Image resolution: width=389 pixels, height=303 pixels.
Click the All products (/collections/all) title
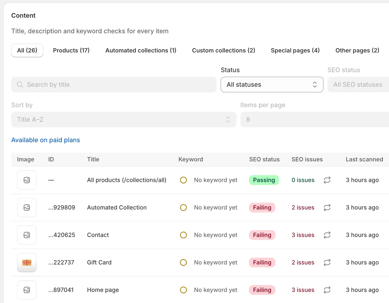(127, 180)
